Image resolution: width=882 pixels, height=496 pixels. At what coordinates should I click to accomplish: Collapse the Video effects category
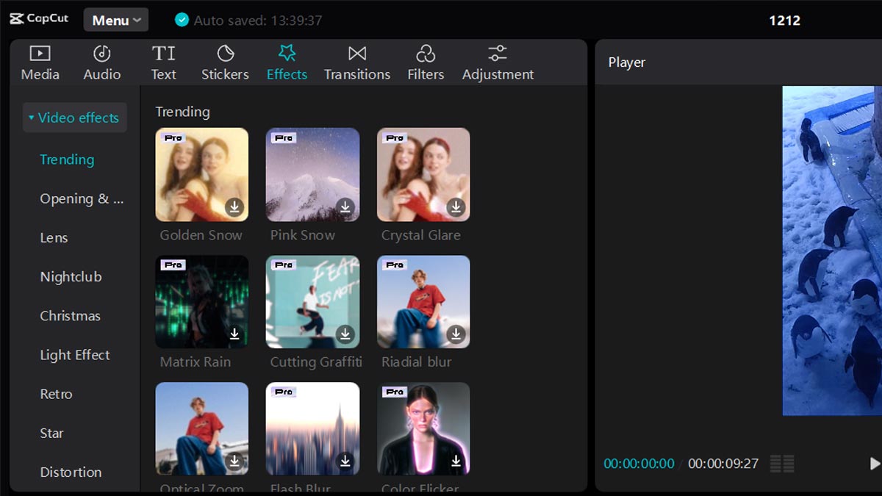coord(74,117)
